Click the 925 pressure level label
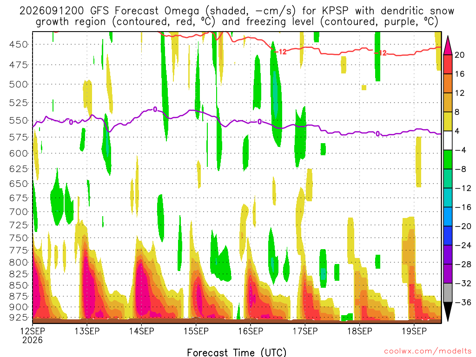This screenshot has height=357, width=476. pyautogui.click(x=19, y=317)
